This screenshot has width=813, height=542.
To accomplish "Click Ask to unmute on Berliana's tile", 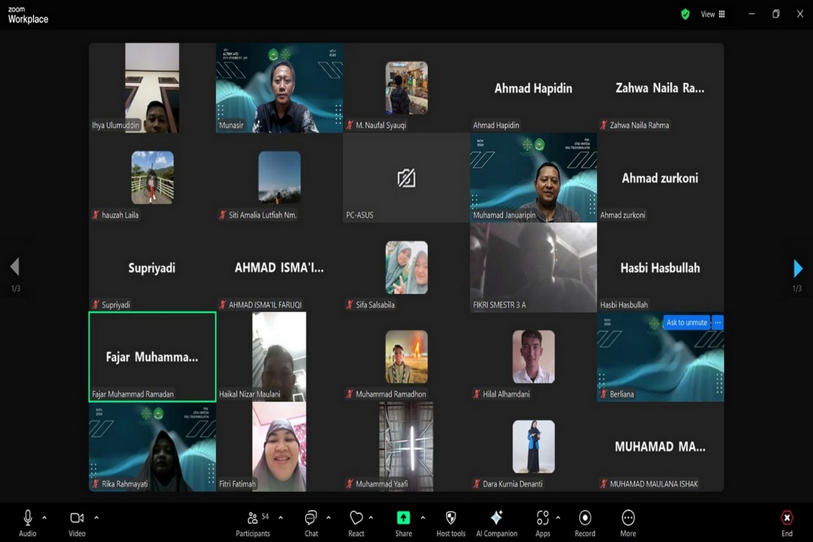I will point(687,322).
